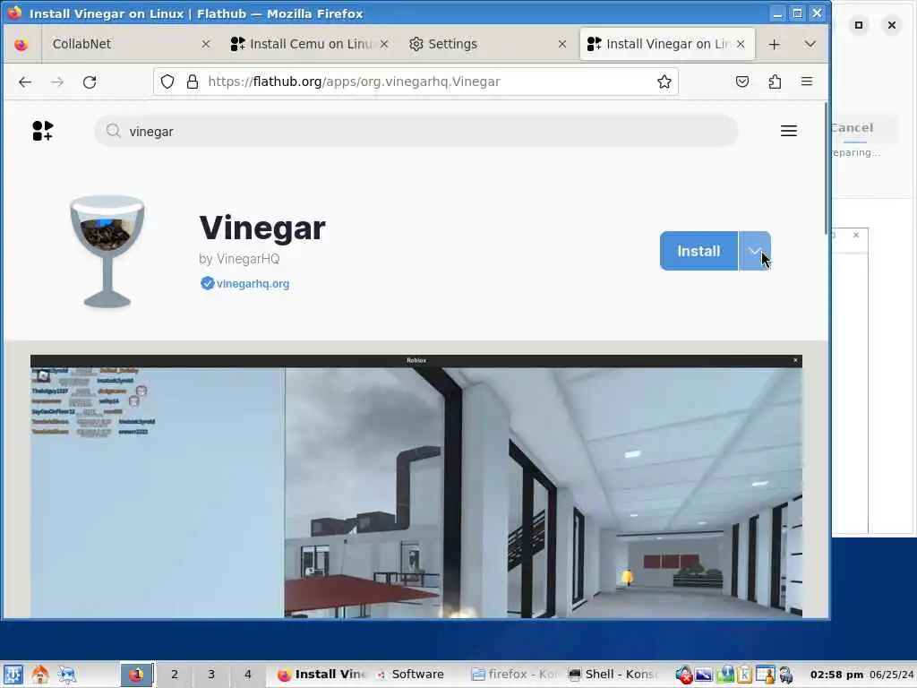Open Flathub site hamburger menu

[x=788, y=131]
